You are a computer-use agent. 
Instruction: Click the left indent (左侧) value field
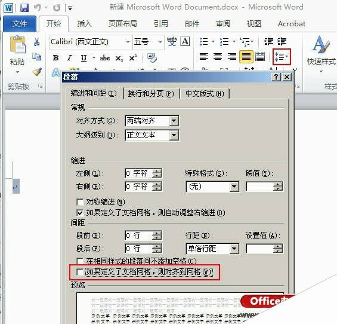139,173
